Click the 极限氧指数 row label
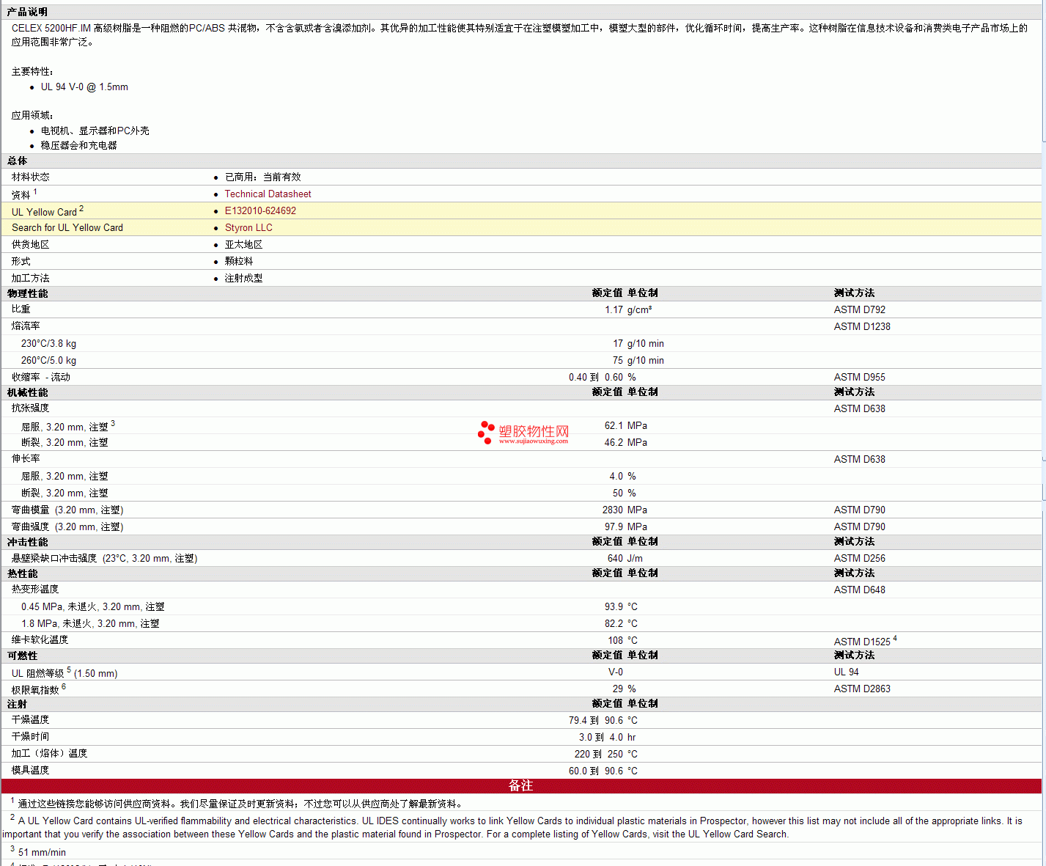 coord(38,689)
